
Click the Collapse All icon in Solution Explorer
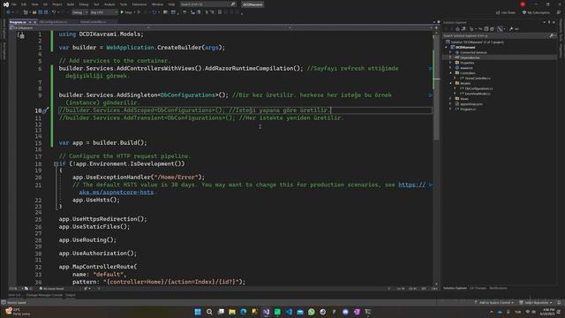(x=486, y=29)
